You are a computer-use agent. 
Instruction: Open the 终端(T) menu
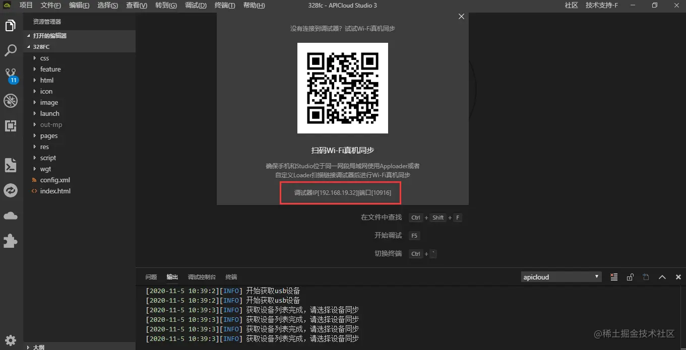click(225, 6)
